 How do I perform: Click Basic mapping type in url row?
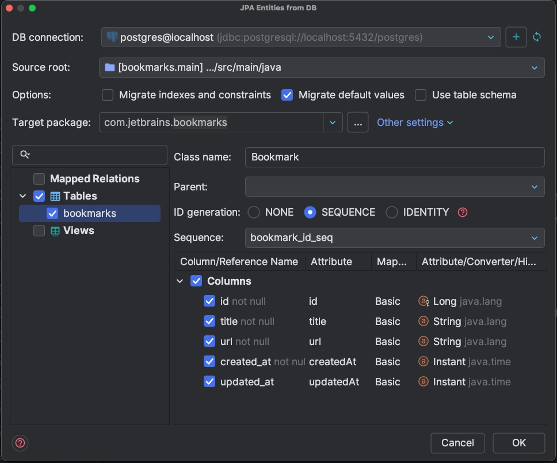388,341
